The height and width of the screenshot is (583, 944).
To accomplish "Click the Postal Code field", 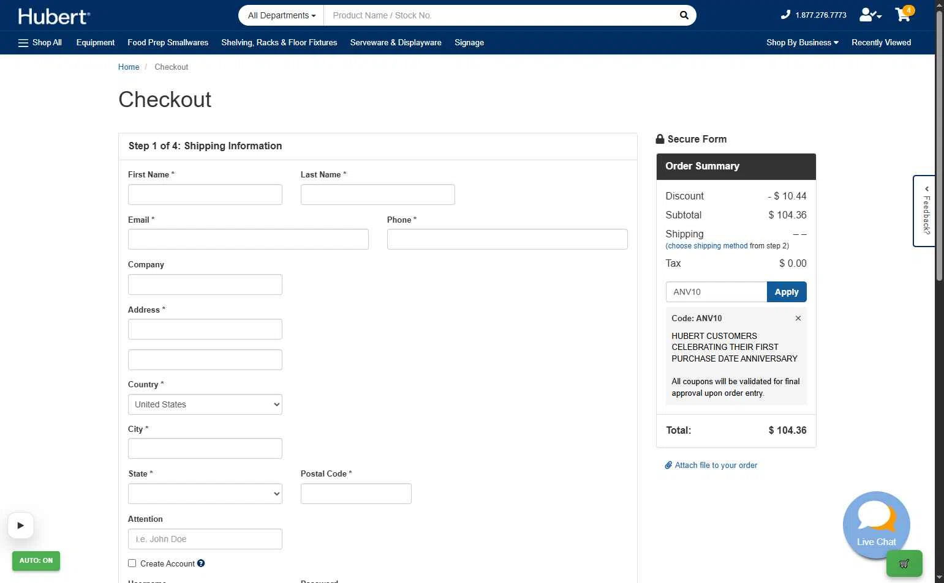I will 356,494.
